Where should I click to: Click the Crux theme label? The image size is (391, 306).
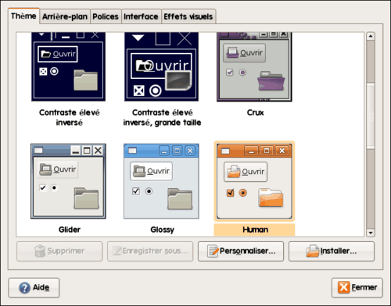255,112
